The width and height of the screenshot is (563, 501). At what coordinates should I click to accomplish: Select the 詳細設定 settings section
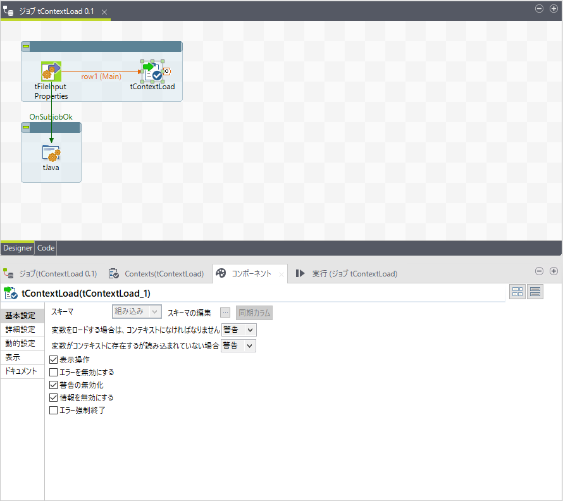click(22, 328)
